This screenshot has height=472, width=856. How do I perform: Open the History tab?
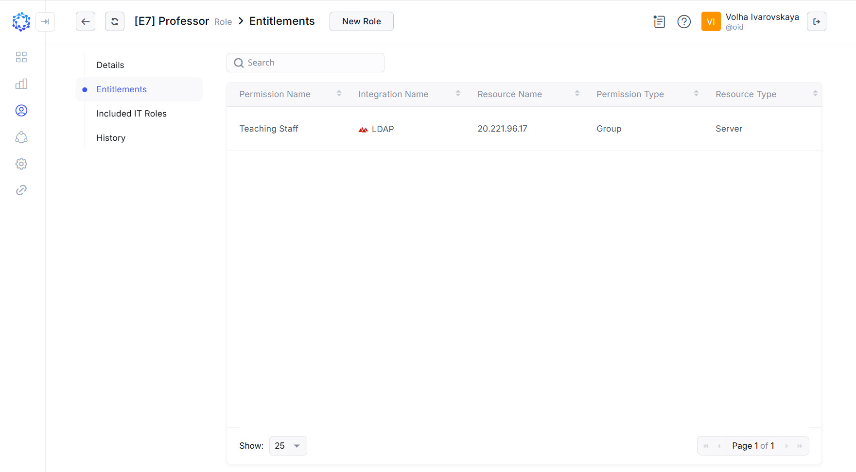point(111,138)
